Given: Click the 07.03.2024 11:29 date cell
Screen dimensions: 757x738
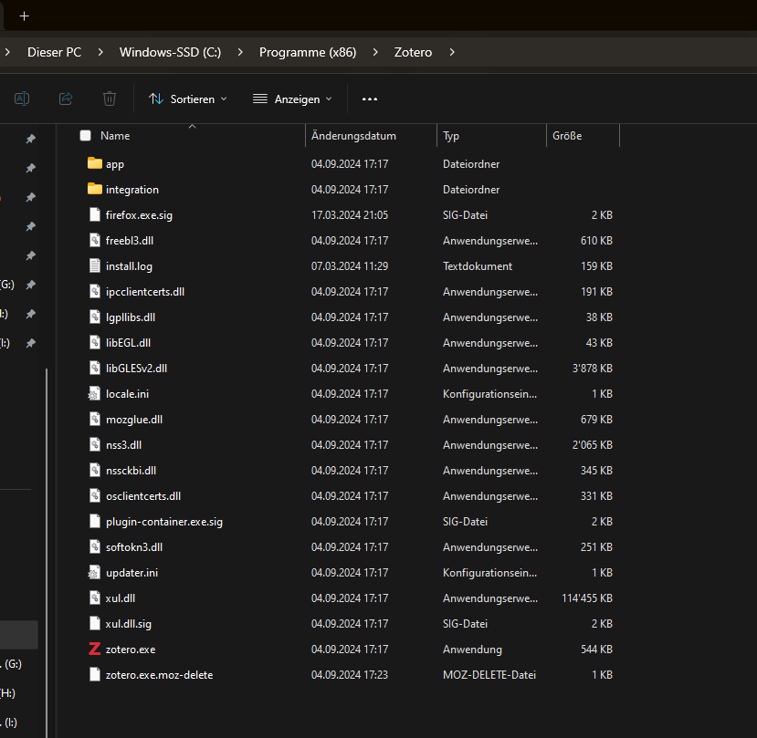Looking at the screenshot, I should pos(350,265).
